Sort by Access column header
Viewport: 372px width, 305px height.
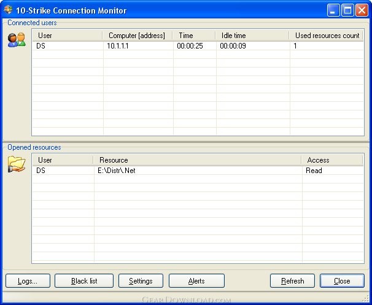pyautogui.click(x=332, y=160)
